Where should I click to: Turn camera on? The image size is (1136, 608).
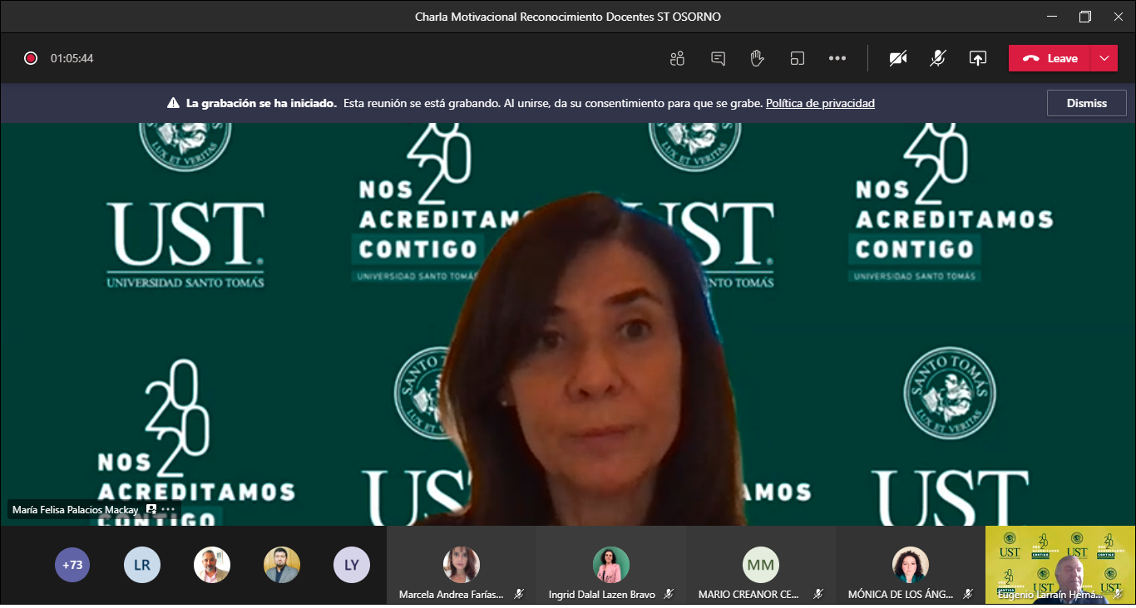tap(898, 58)
